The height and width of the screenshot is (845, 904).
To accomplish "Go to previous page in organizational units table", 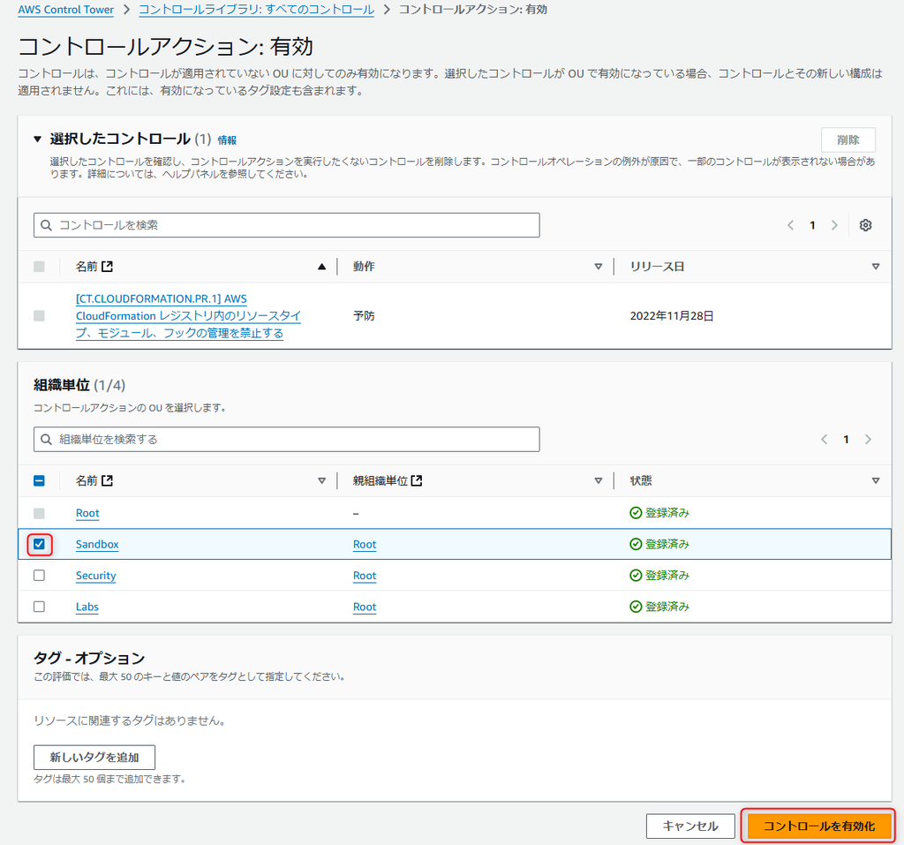I will point(824,440).
